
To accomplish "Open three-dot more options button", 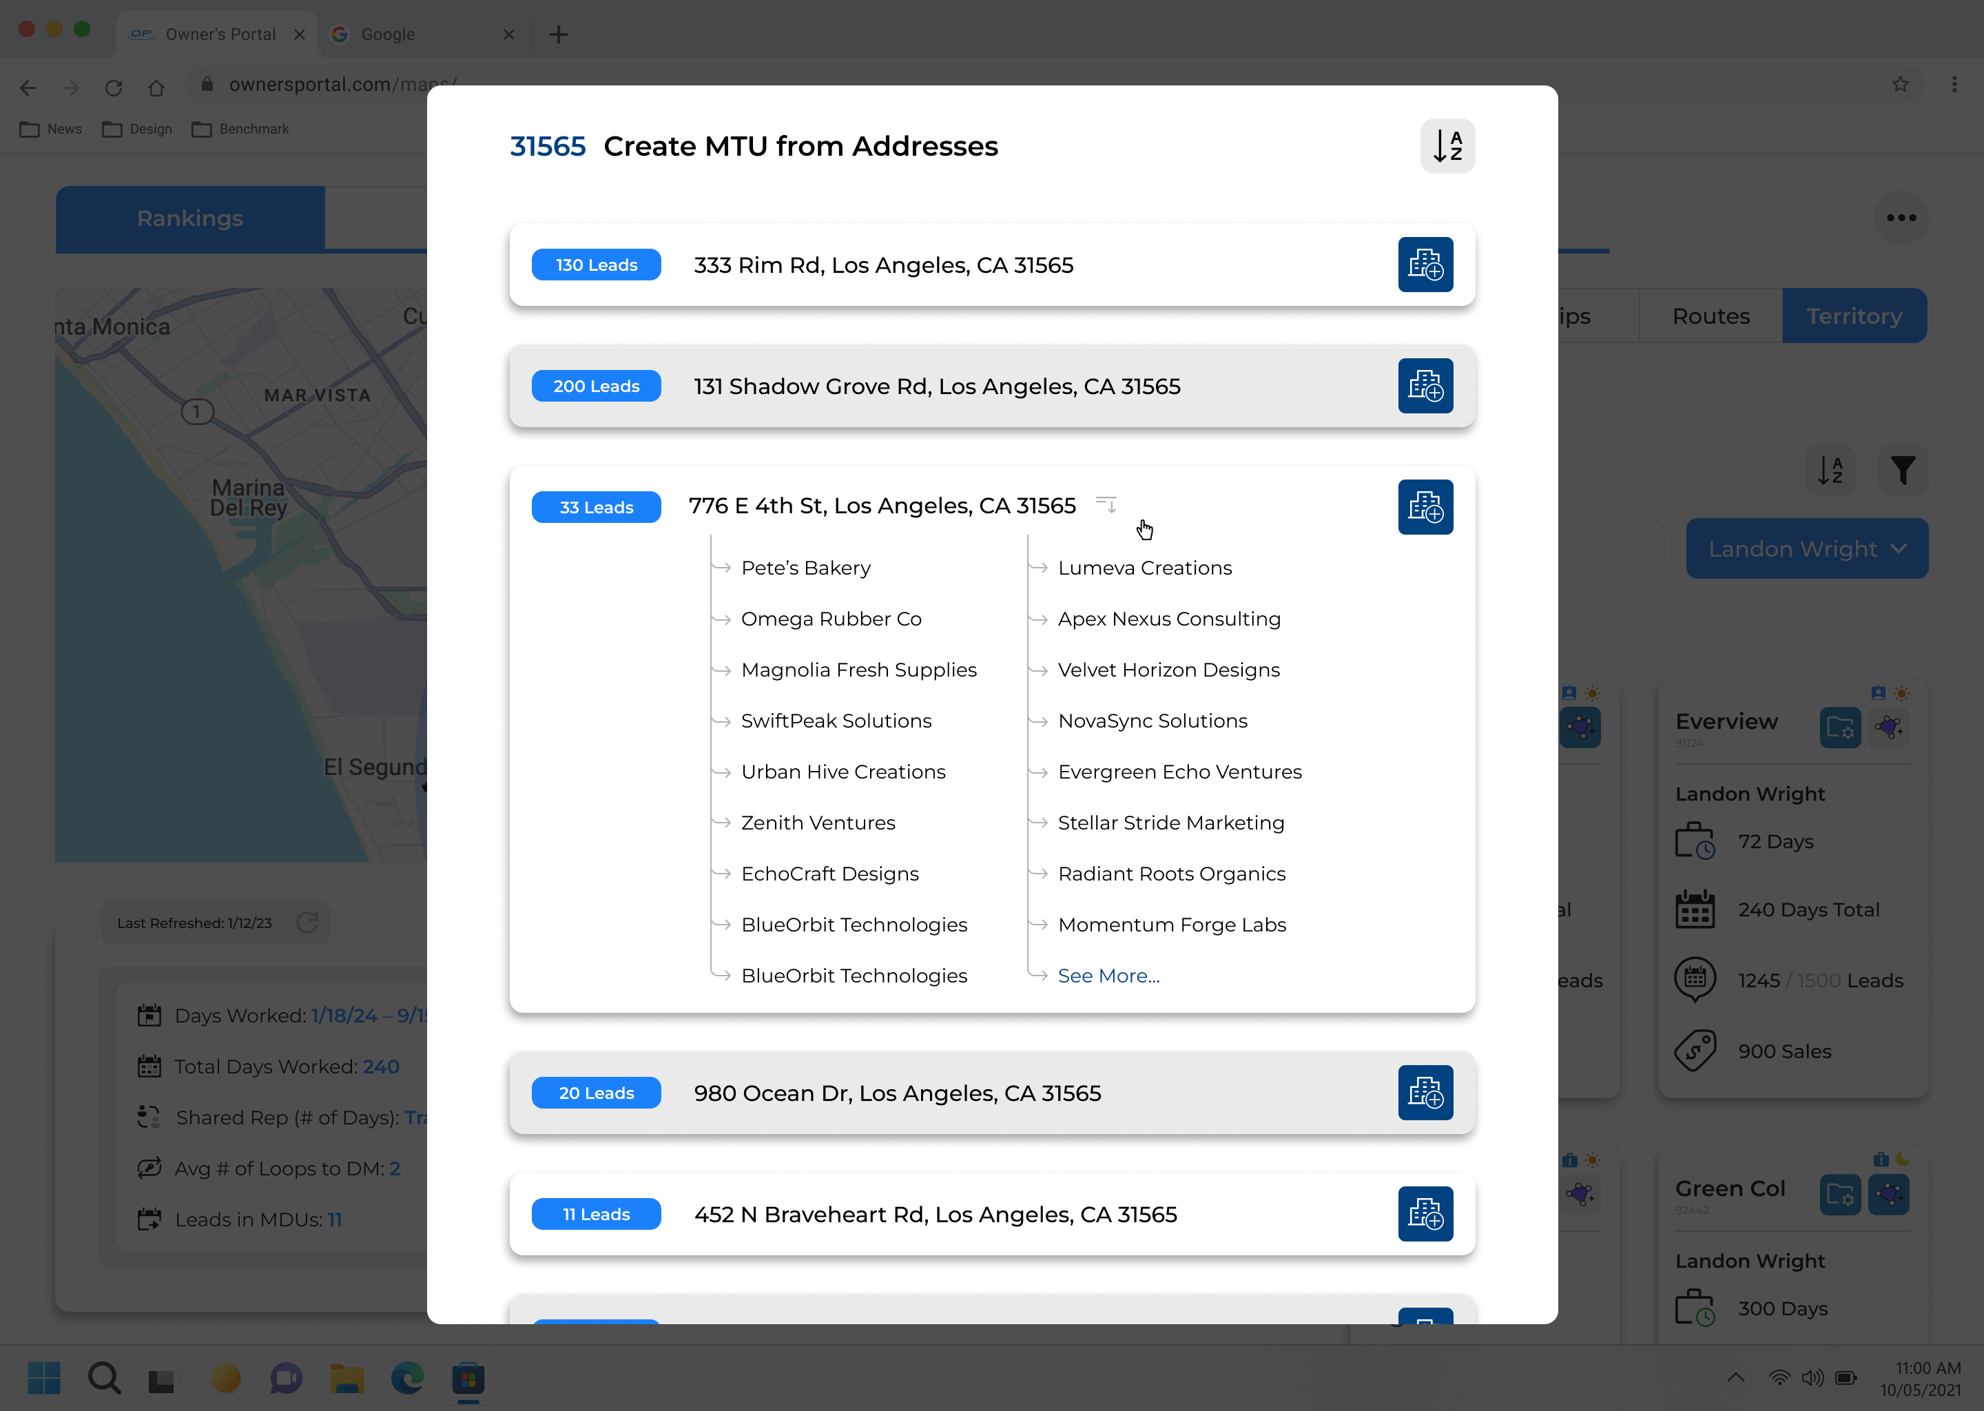I will [x=1901, y=218].
